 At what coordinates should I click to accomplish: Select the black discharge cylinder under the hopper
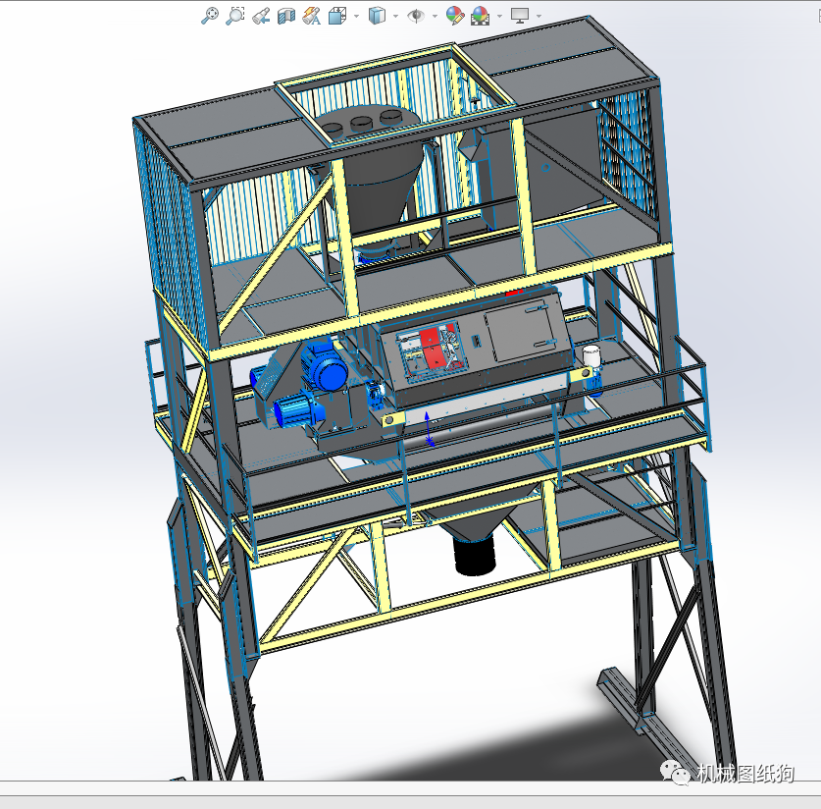click(475, 555)
